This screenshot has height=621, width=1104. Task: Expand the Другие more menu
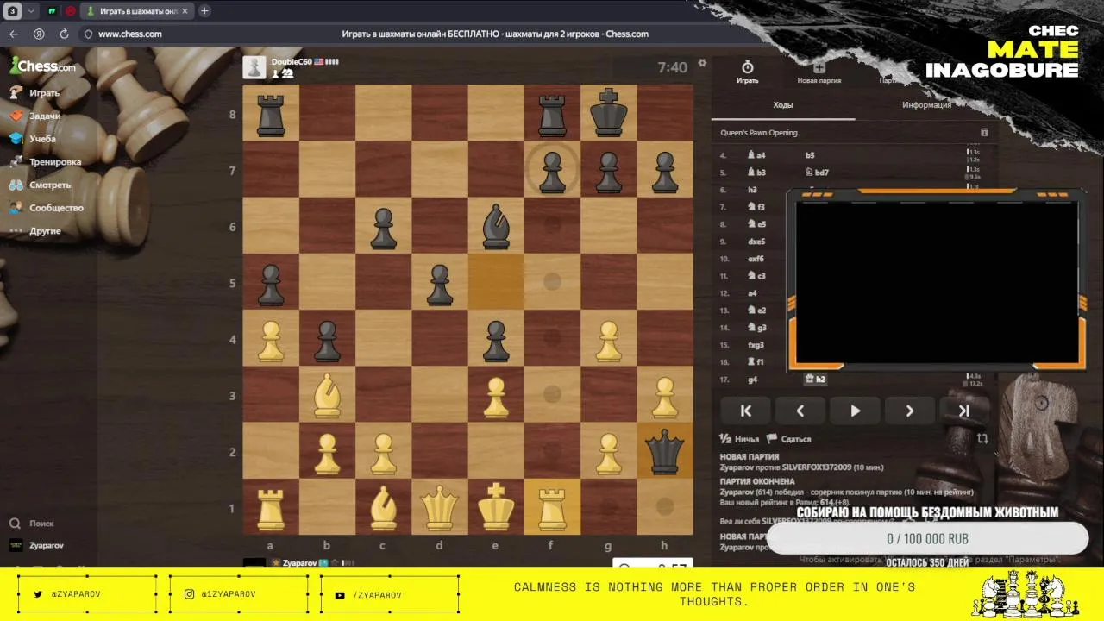[35, 231]
